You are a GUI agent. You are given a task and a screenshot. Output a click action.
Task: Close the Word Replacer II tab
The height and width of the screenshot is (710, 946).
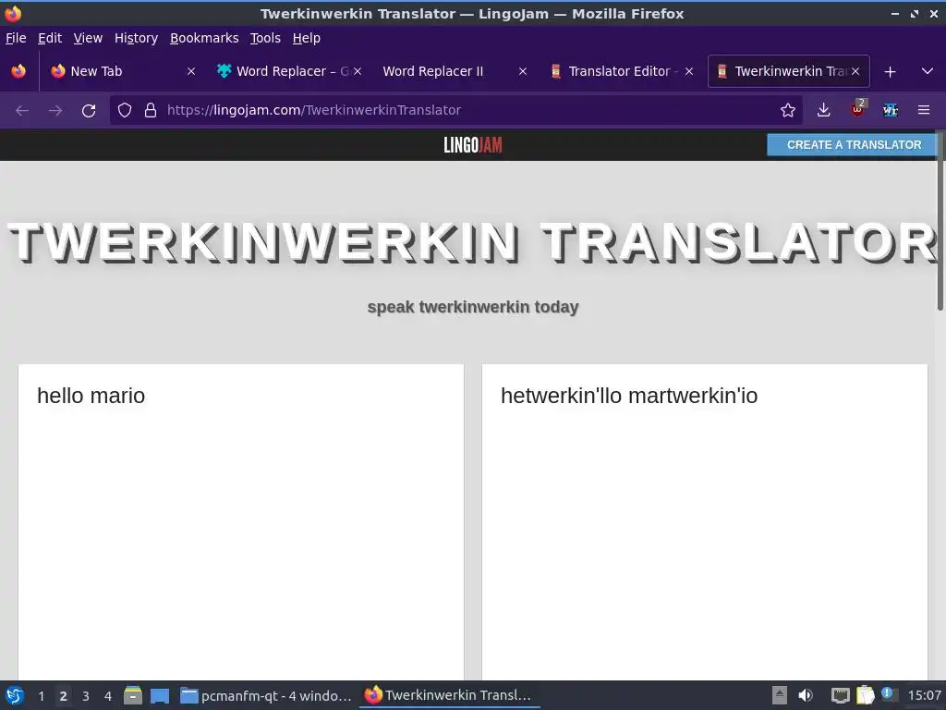[x=523, y=71]
